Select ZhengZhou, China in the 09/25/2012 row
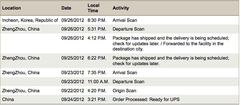The width and height of the screenshot is (241, 105). point(21,58)
